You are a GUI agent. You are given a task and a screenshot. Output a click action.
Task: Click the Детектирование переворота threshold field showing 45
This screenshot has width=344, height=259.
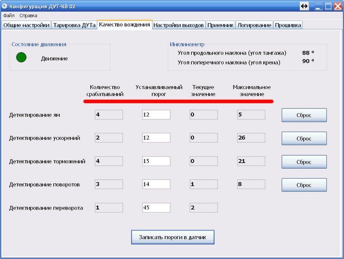pyautogui.click(x=156, y=208)
